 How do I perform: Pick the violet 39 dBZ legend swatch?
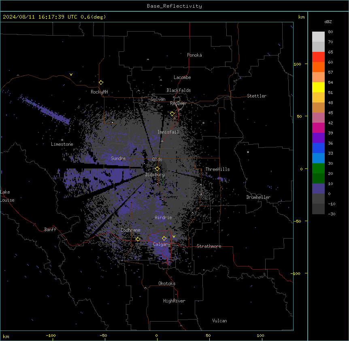(x=318, y=138)
